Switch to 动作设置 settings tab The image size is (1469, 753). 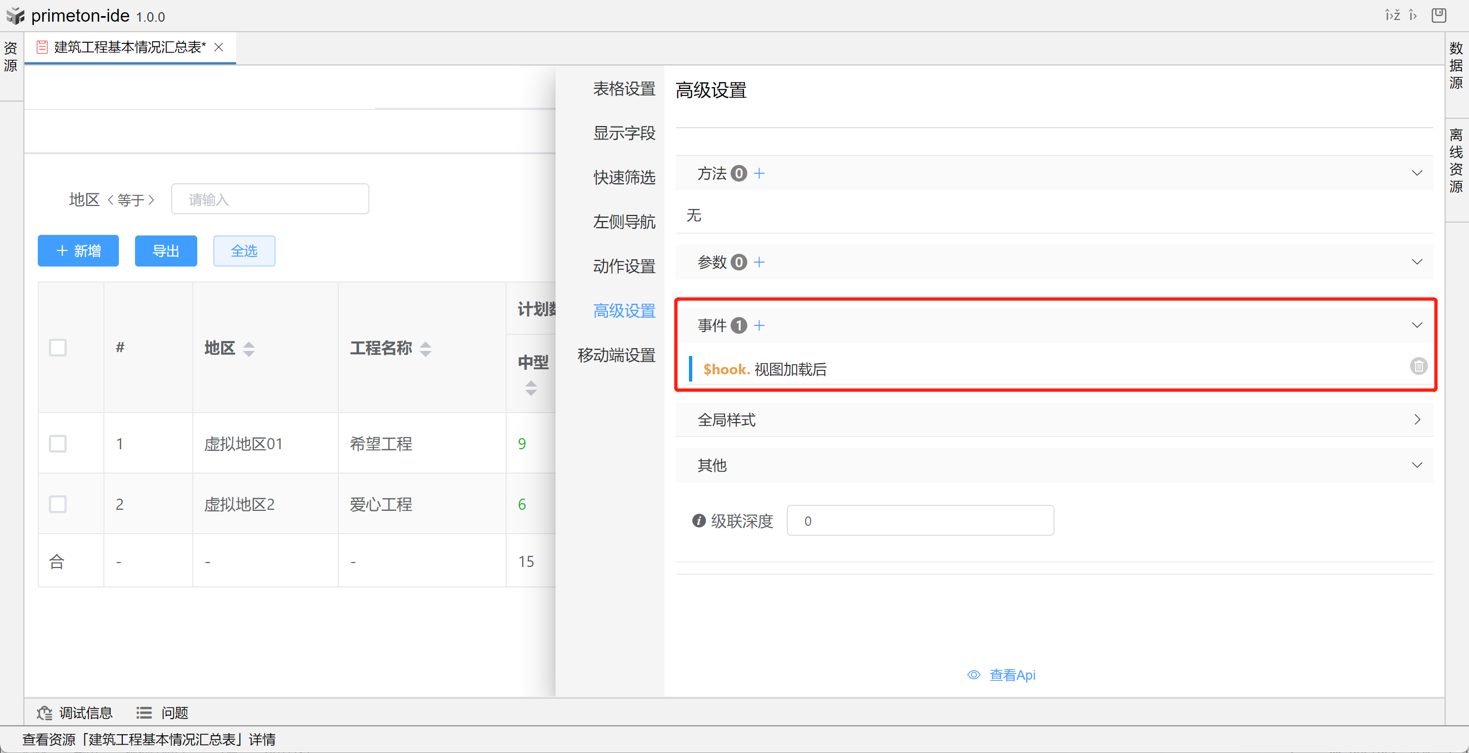624,266
